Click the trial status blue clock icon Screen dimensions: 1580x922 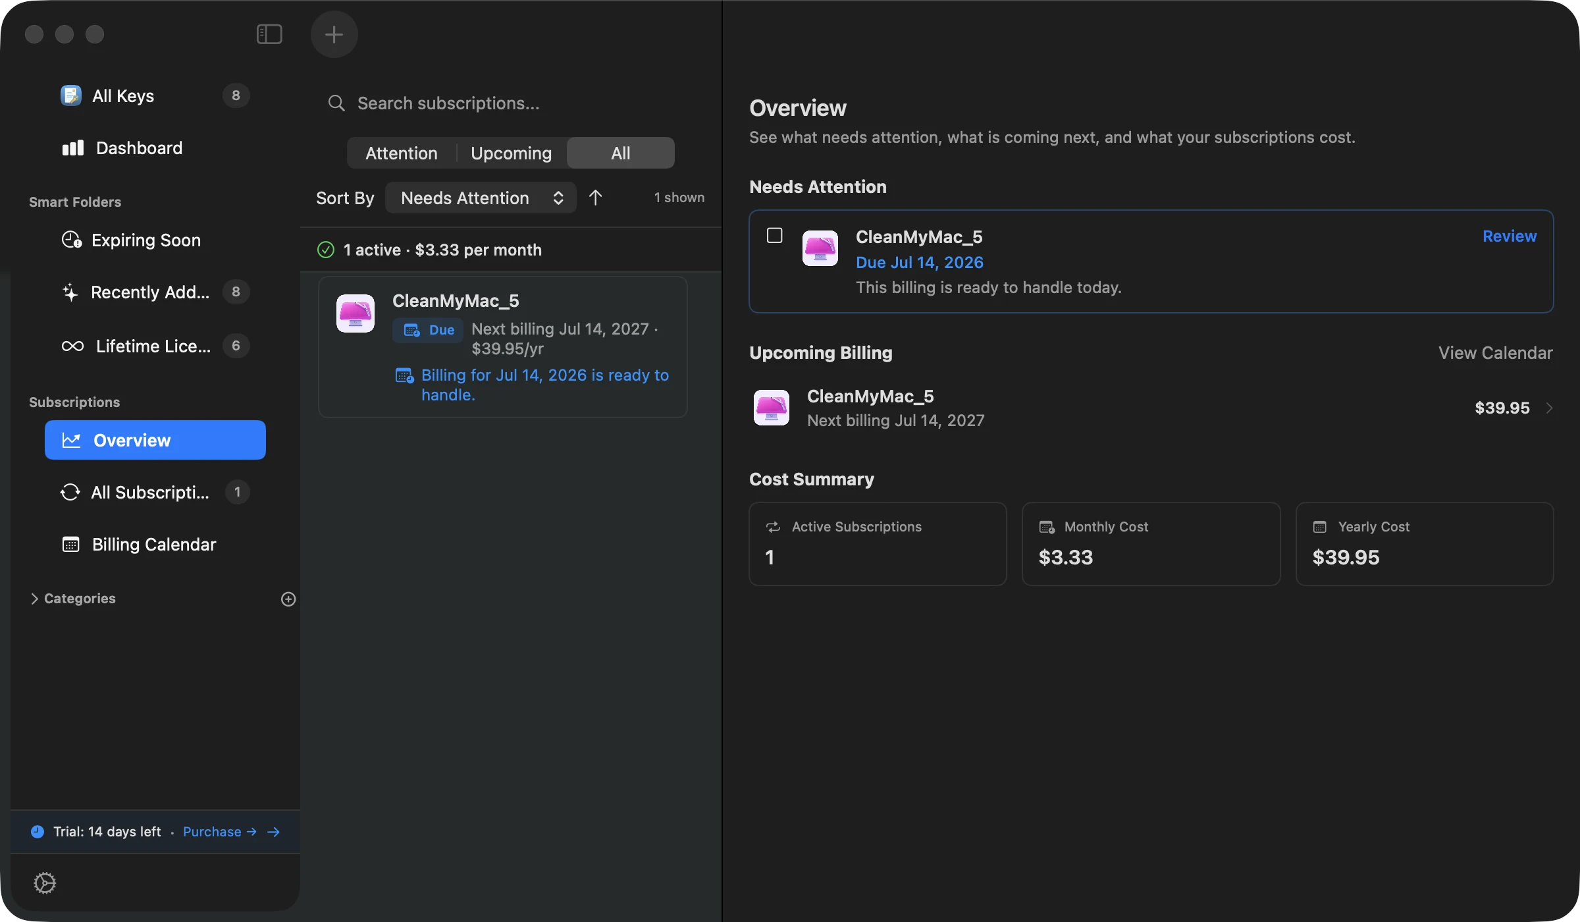click(x=38, y=832)
